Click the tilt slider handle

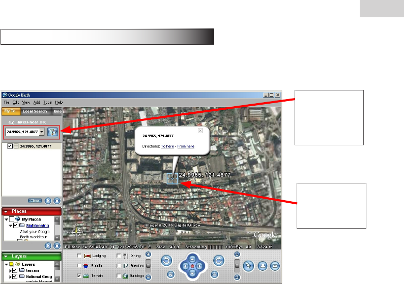tap(237, 266)
